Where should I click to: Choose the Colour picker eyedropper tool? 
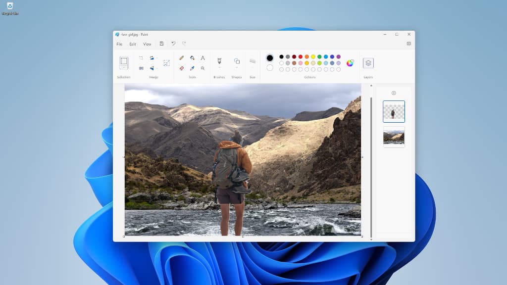click(192, 68)
